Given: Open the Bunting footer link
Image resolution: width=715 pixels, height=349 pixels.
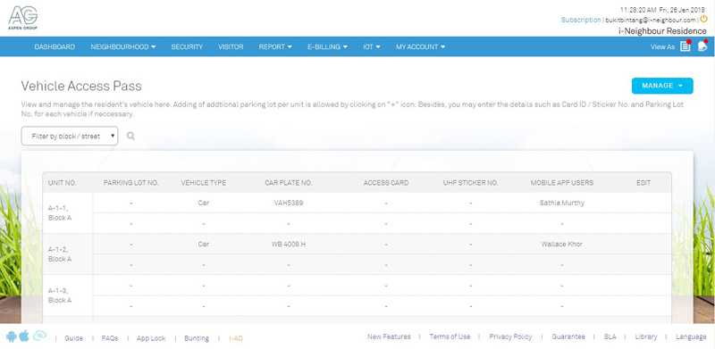Looking at the screenshot, I should coord(197,338).
